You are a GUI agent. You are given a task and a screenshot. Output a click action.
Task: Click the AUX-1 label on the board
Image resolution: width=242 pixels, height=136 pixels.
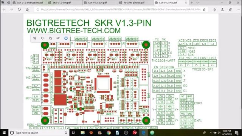[110, 114]
